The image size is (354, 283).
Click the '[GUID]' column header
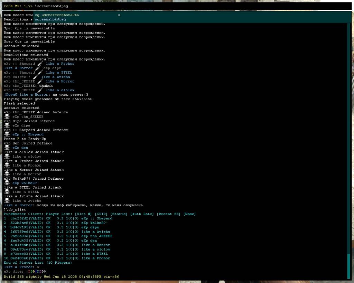(x=101, y=214)
